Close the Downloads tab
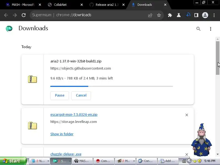 [x=165, y=5]
